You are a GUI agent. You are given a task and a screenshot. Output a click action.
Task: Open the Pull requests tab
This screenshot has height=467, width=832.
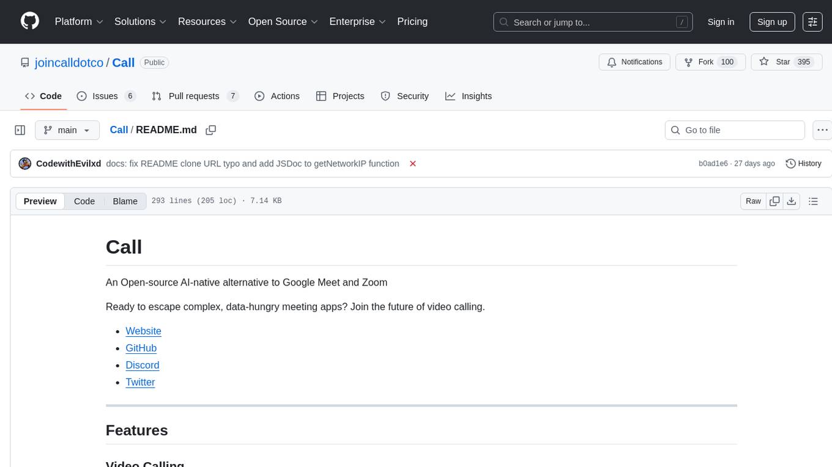pos(195,96)
